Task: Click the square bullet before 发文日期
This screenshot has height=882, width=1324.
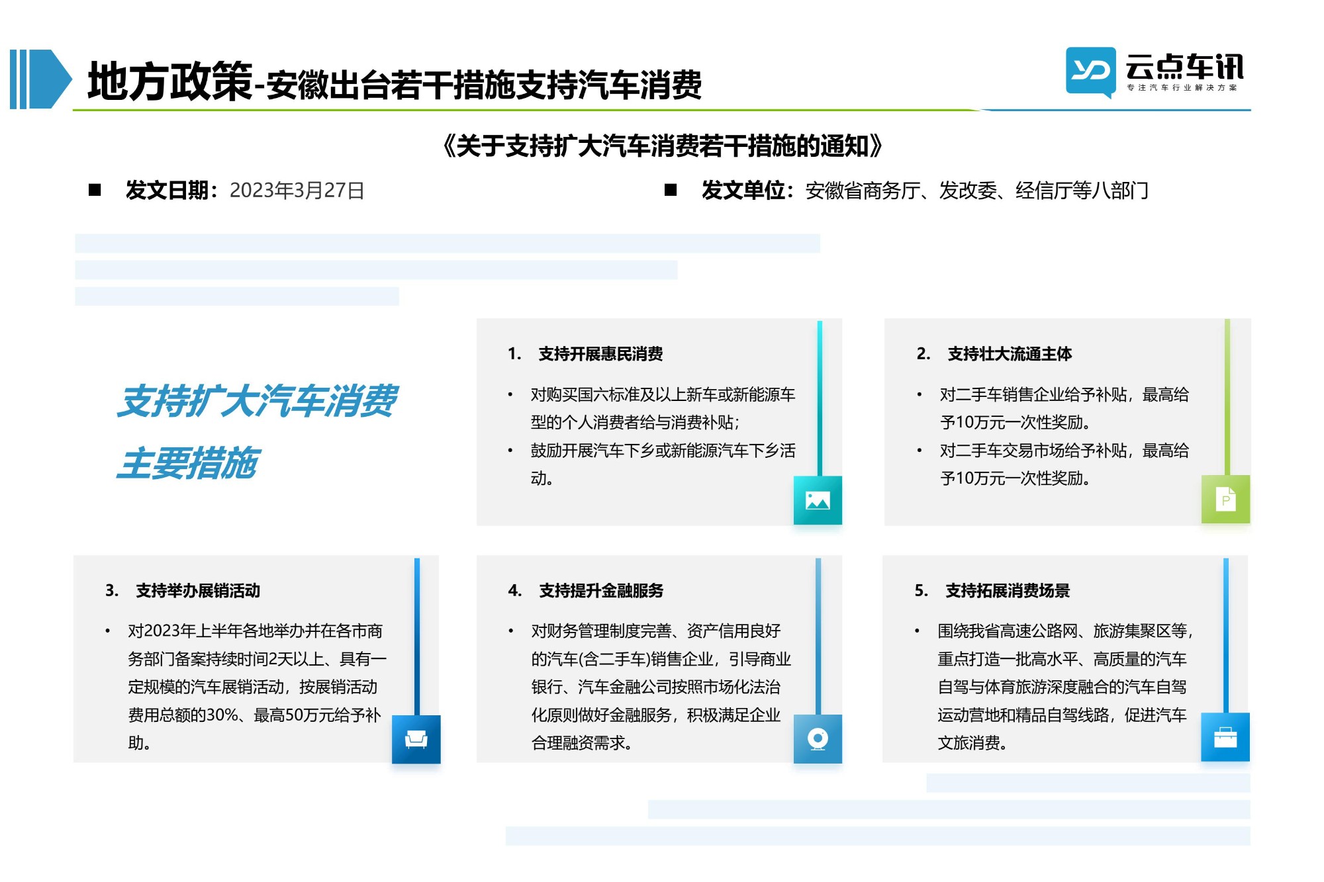Action: (95, 190)
